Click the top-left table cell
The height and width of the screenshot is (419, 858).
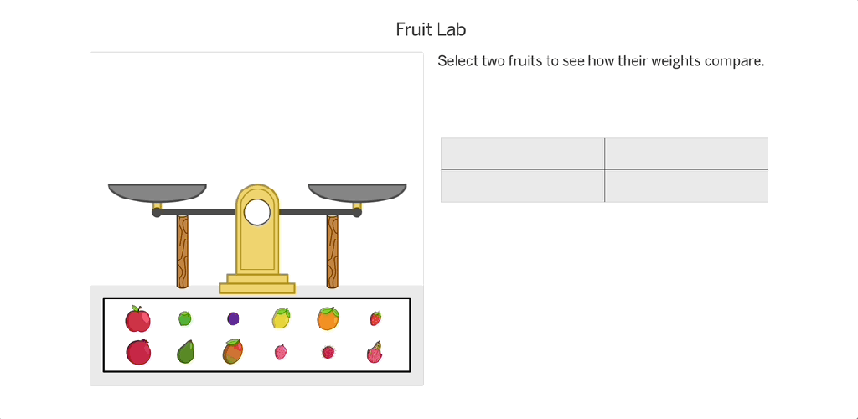pyautogui.click(x=523, y=153)
